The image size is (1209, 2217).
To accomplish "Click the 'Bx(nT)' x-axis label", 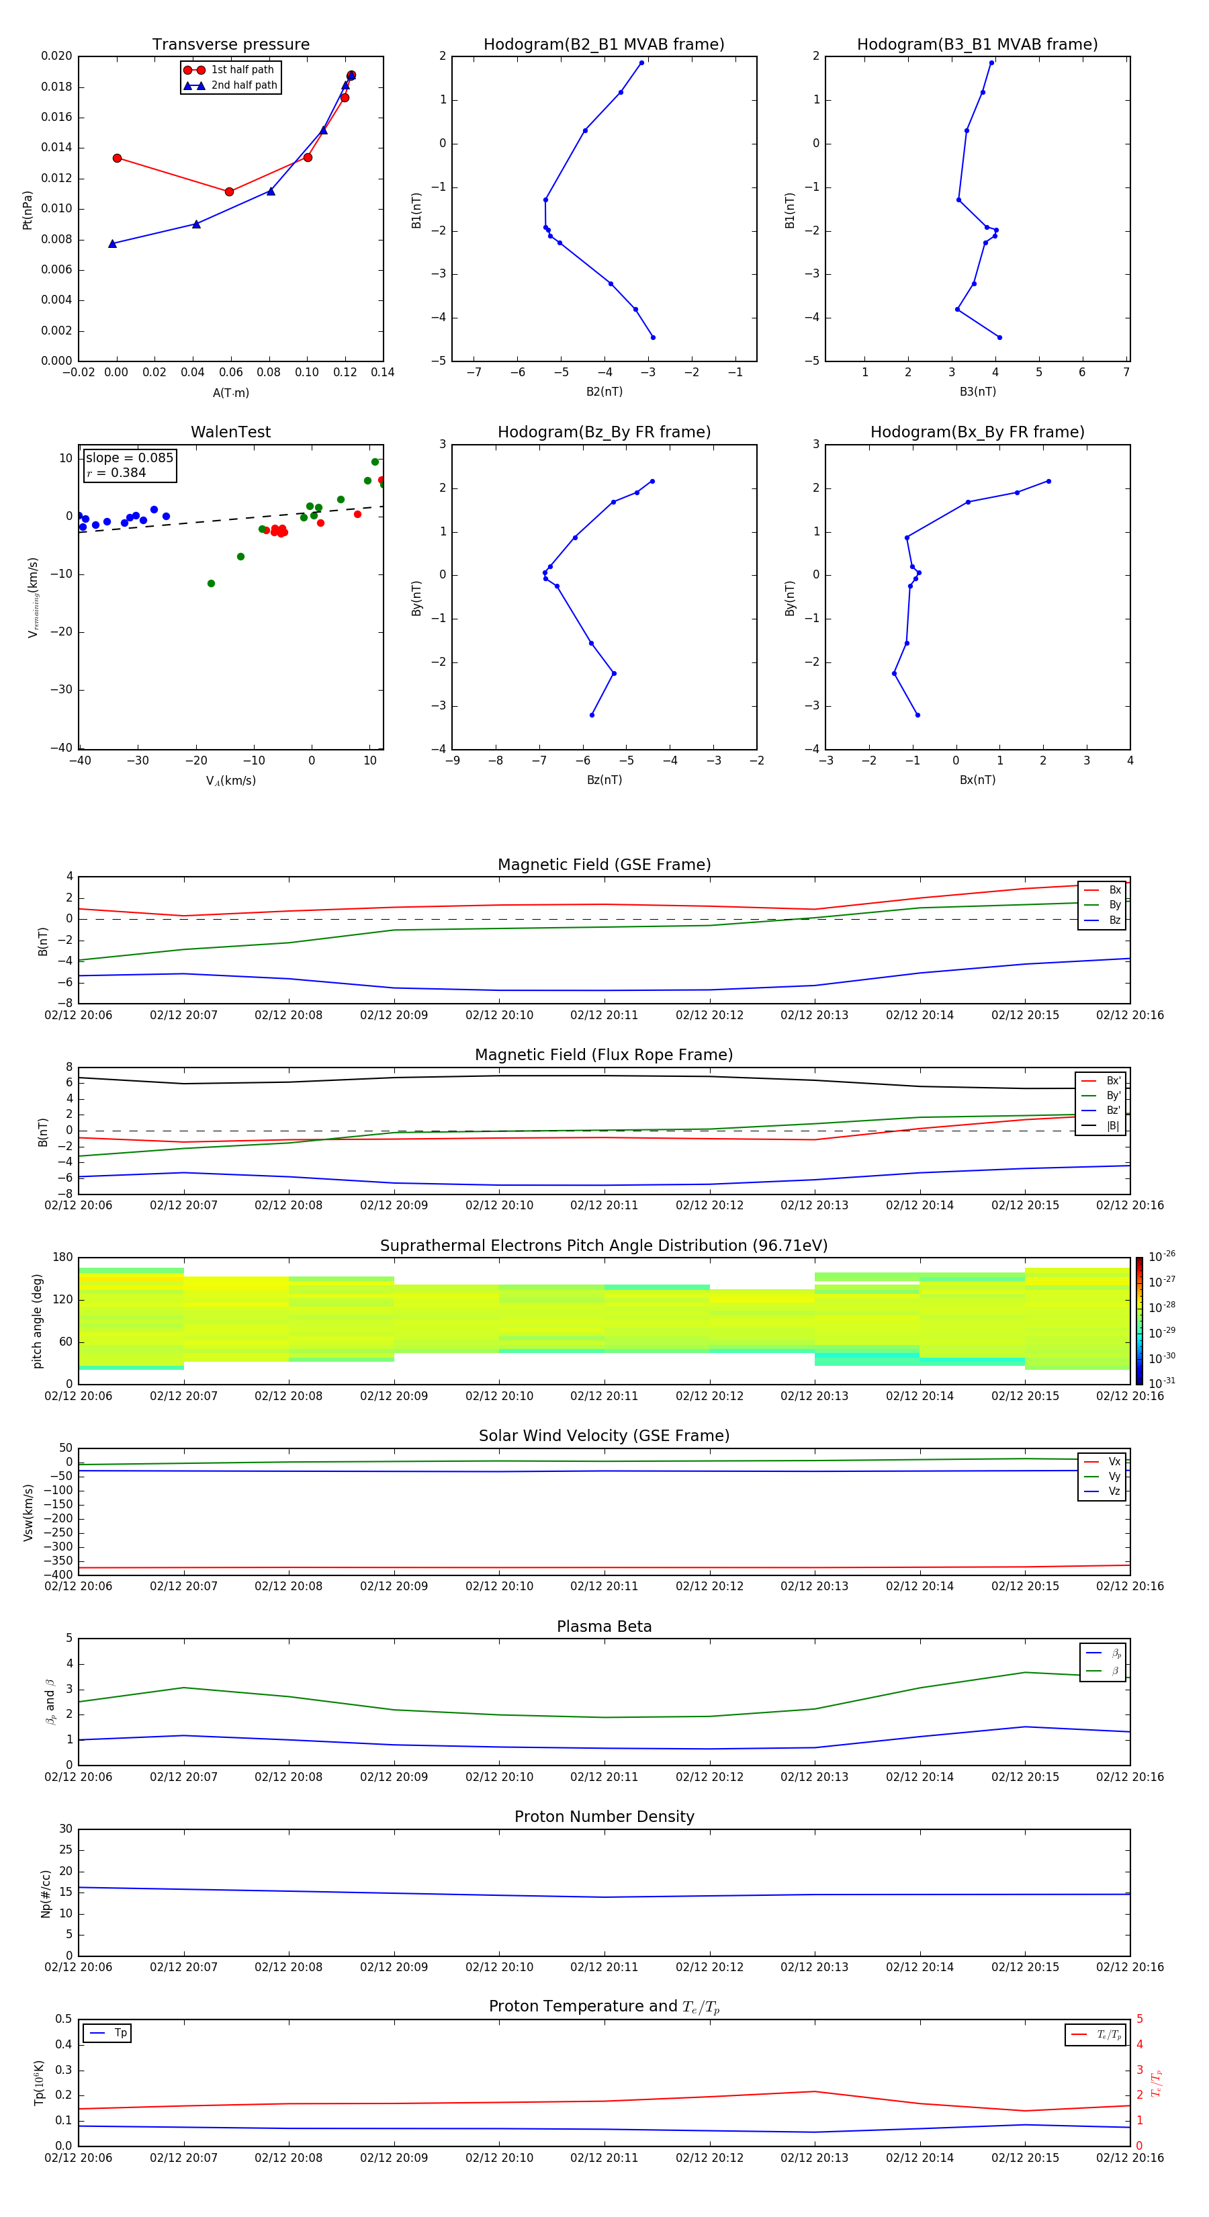I will pyautogui.click(x=977, y=780).
